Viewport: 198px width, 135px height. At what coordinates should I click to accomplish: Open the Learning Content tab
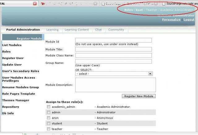coord(77,30)
